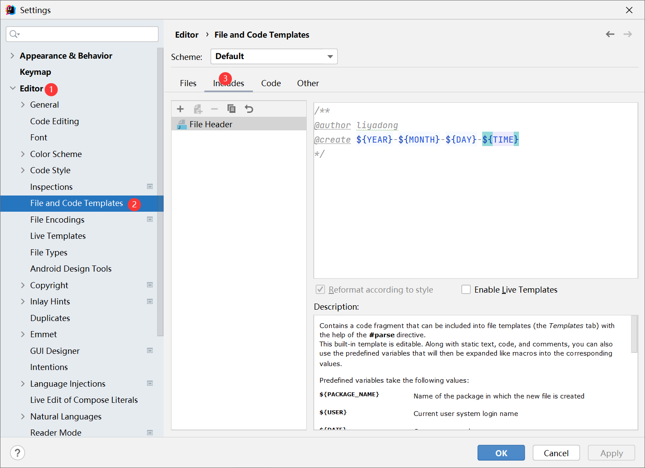
Task: Click the Copy Template icon
Action: point(231,108)
